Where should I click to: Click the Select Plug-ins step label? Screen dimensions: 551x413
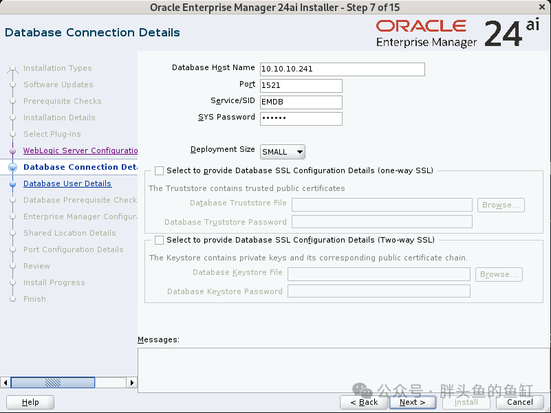tap(52, 134)
